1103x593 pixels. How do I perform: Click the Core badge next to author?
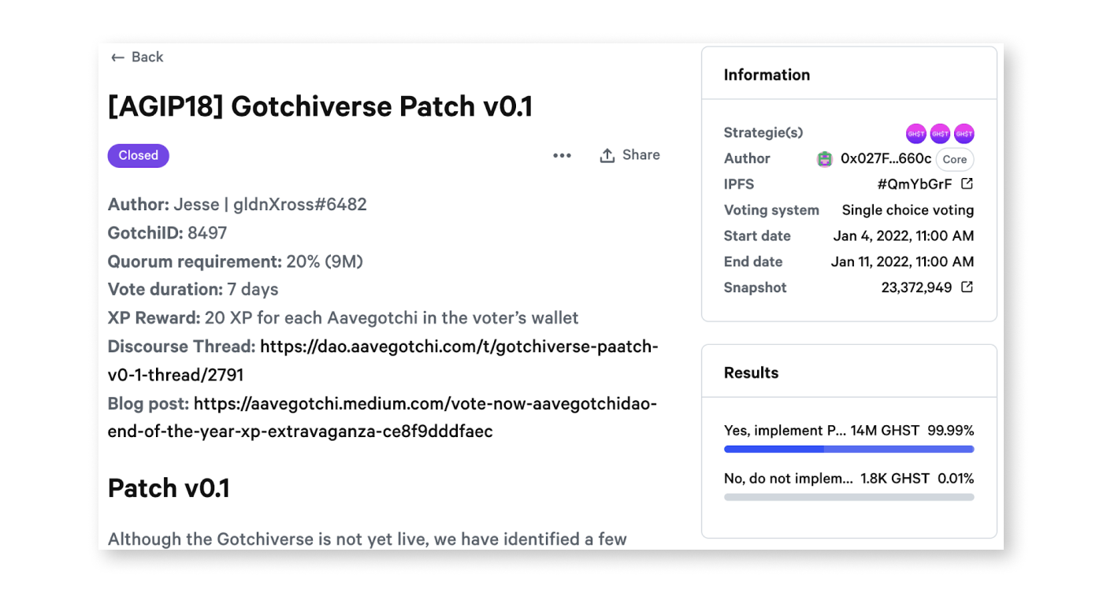(x=955, y=159)
